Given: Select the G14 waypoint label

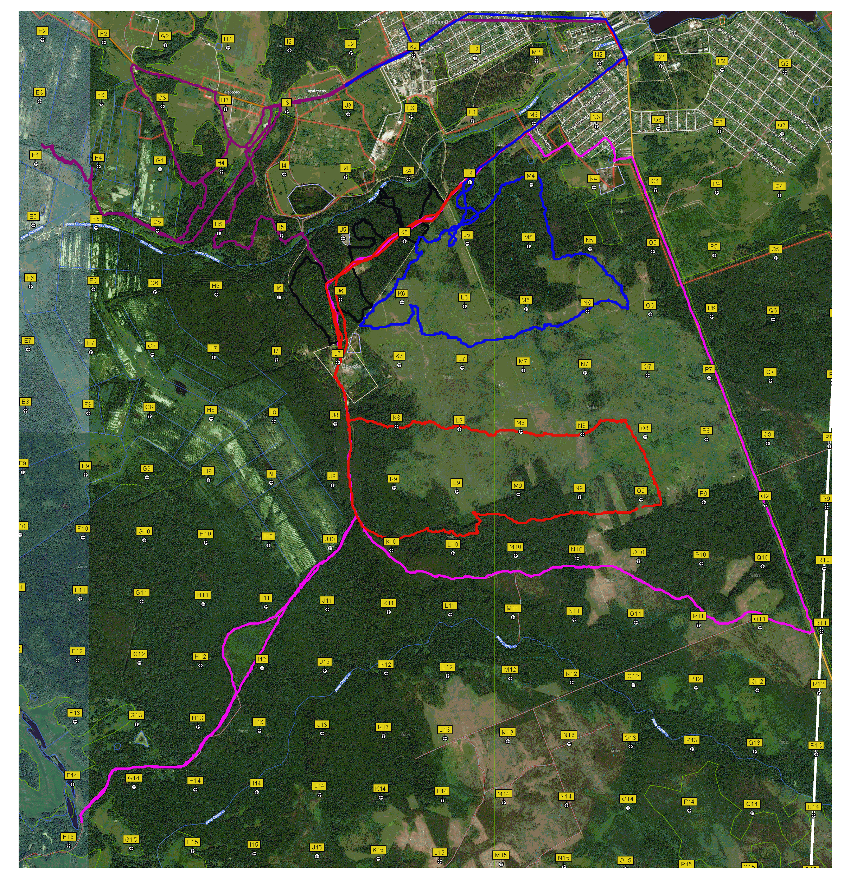Looking at the screenshot, I should pyautogui.click(x=133, y=778).
